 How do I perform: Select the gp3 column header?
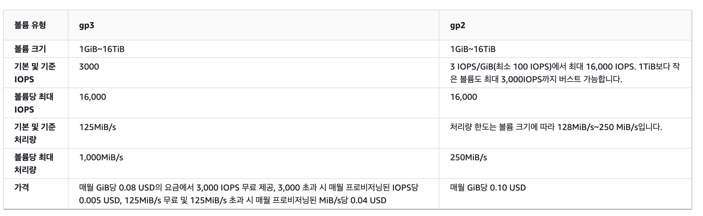(x=87, y=25)
